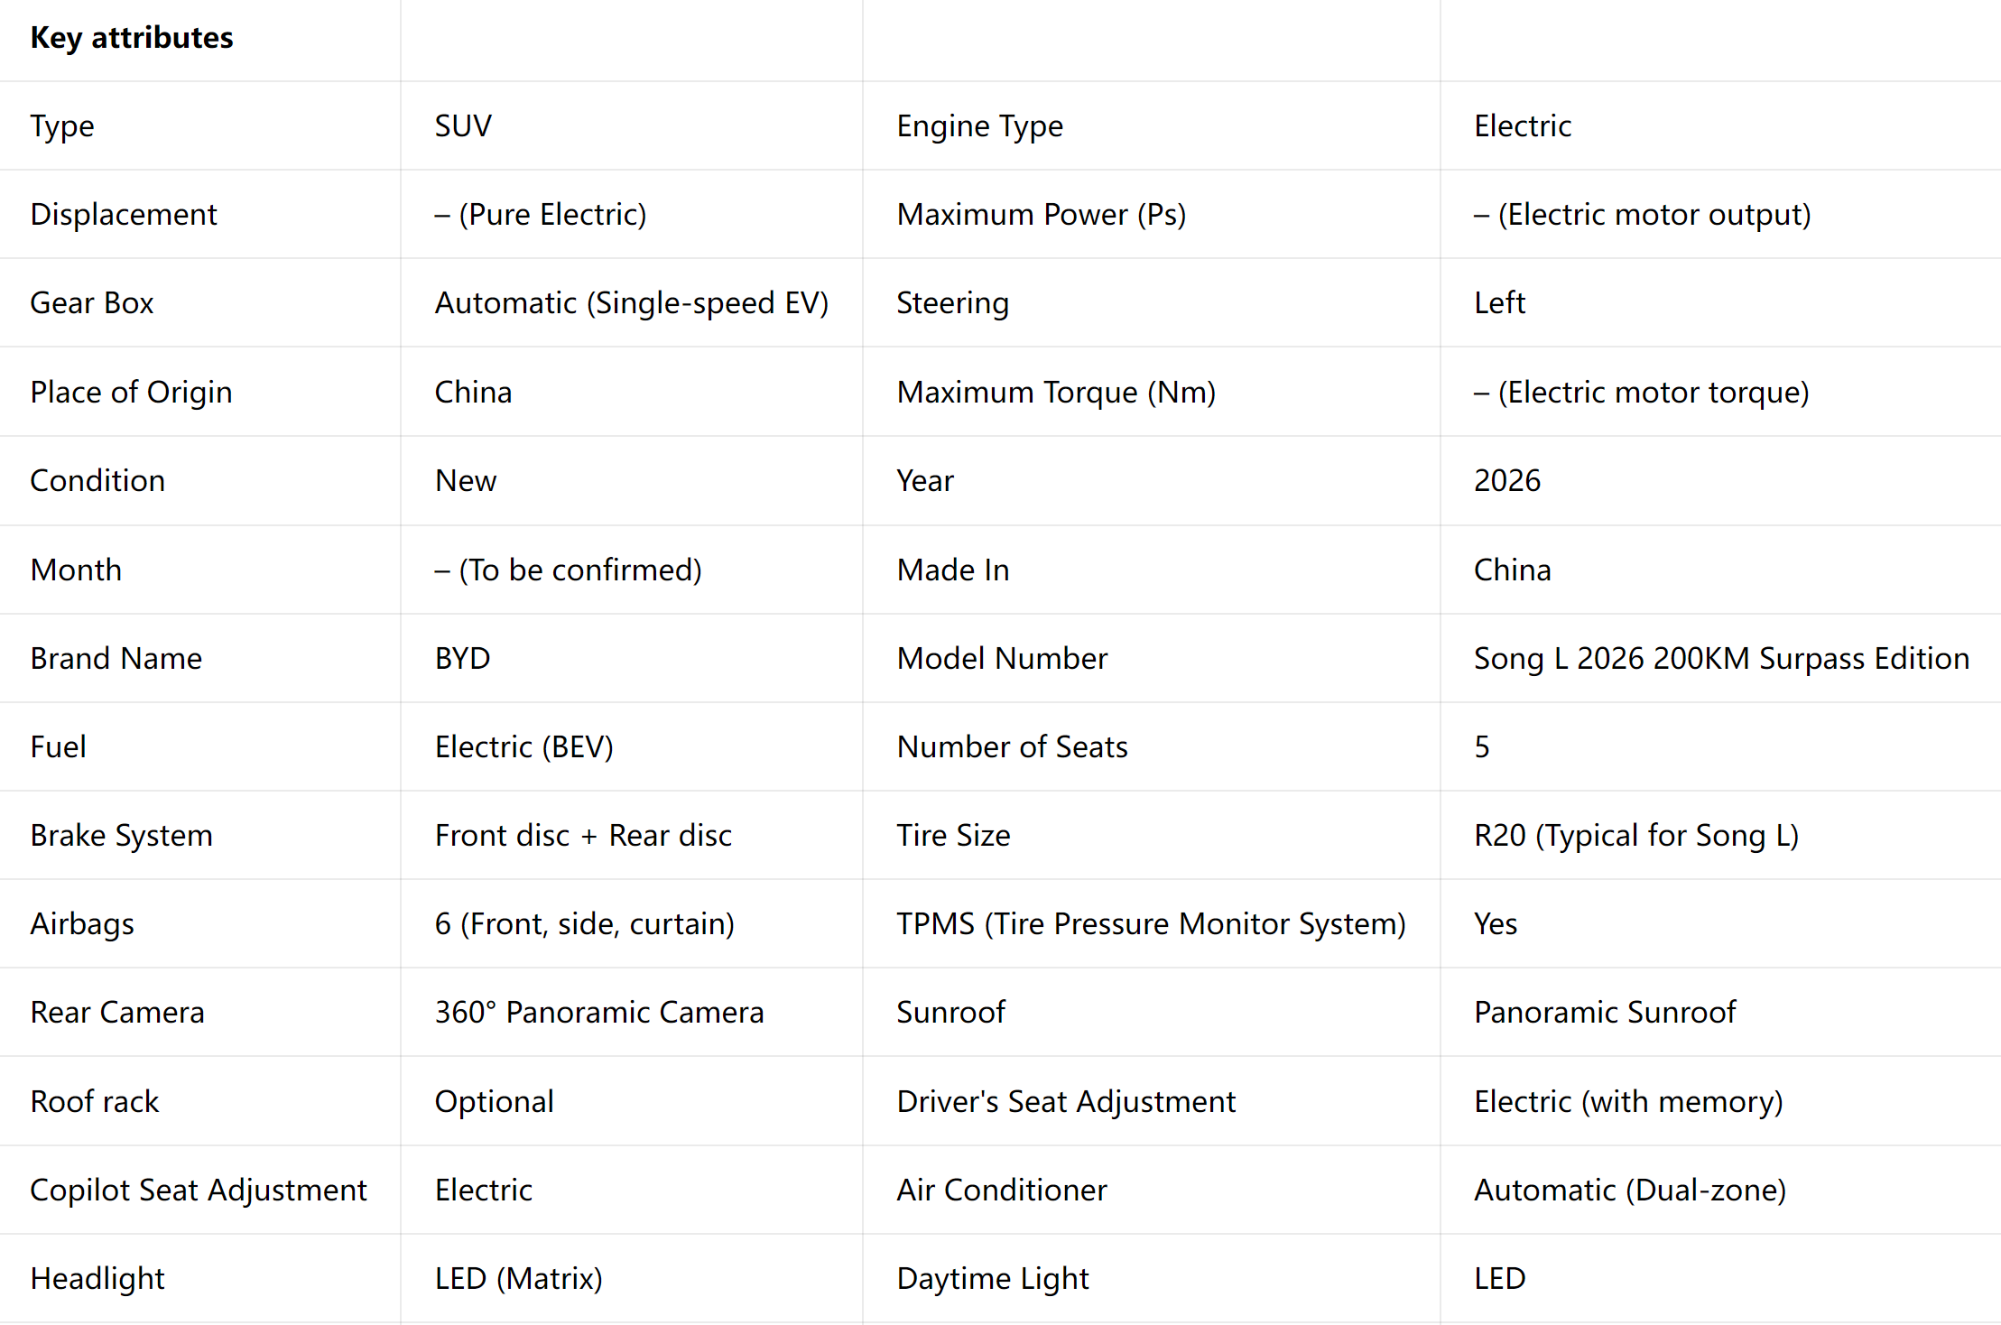Select the LED (Matrix) headlight value
Viewport: 2001px width, 1325px height.
pyautogui.click(x=519, y=1279)
